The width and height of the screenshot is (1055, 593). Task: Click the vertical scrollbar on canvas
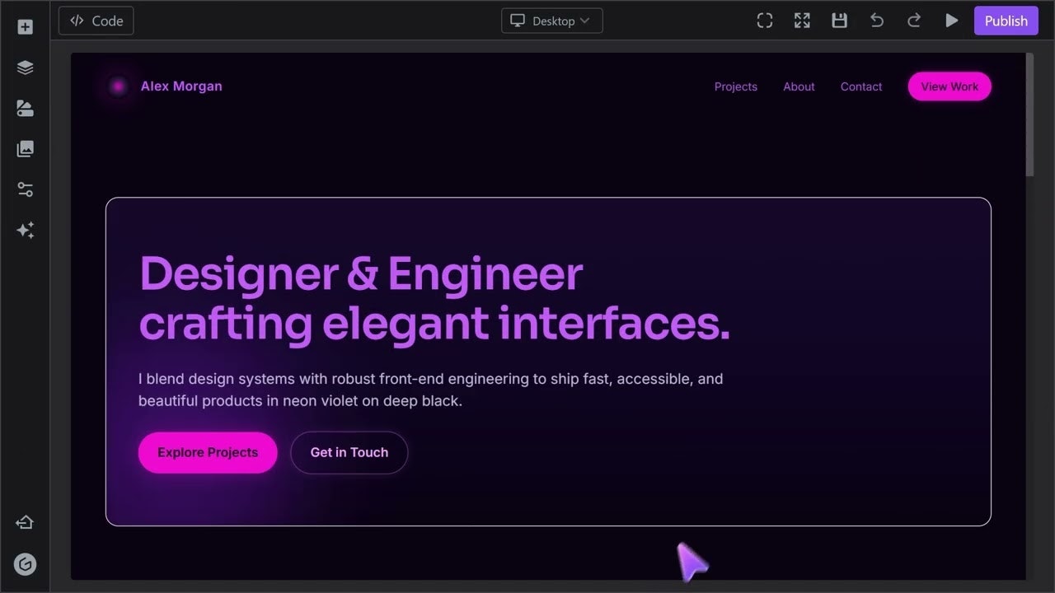[1029, 115]
